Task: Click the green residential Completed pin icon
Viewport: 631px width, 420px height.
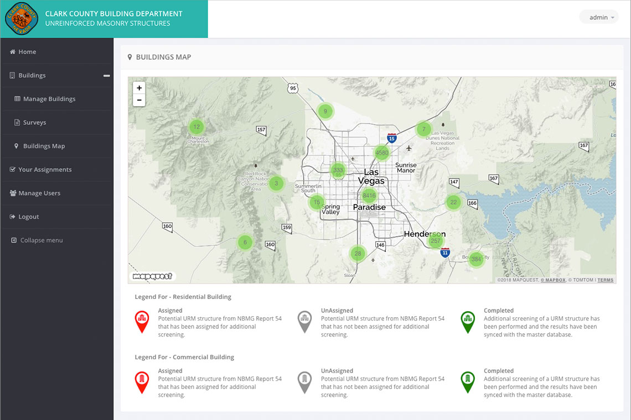Action: tap(468, 322)
